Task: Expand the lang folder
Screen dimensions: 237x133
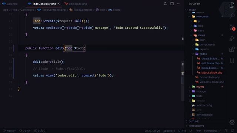Action: pos(201,26)
